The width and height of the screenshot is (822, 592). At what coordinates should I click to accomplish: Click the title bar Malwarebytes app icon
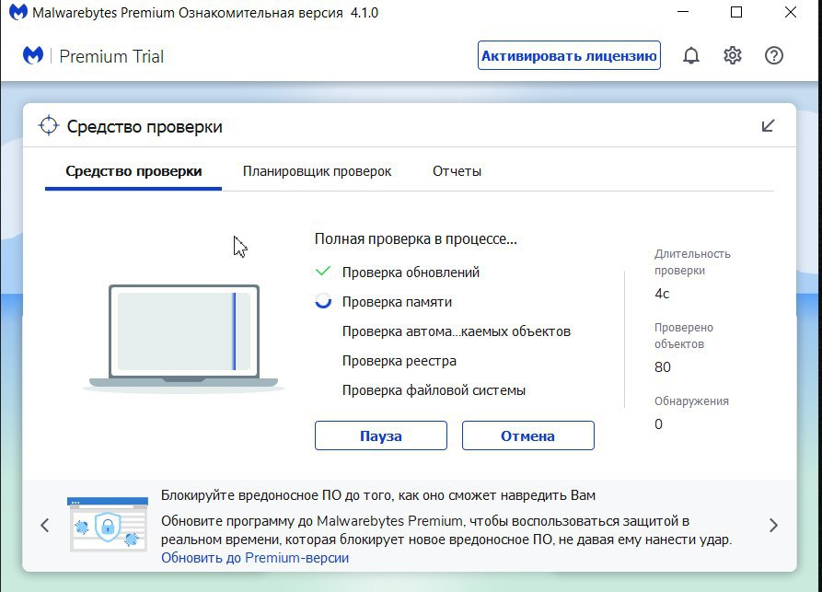click(x=17, y=12)
